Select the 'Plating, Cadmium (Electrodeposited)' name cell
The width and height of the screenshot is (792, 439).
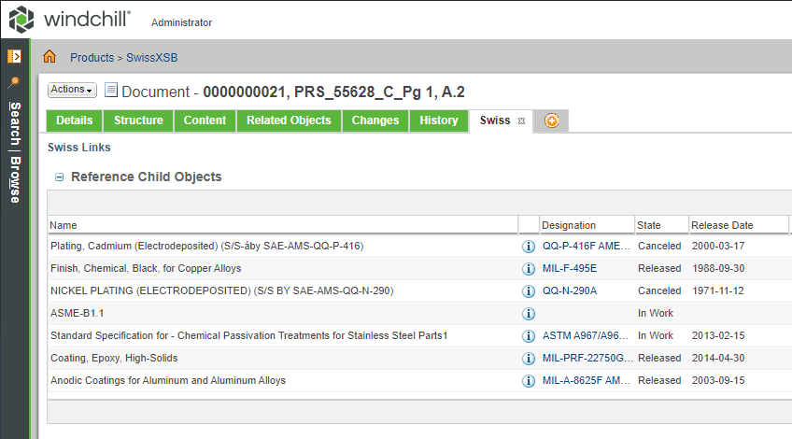[207, 246]
